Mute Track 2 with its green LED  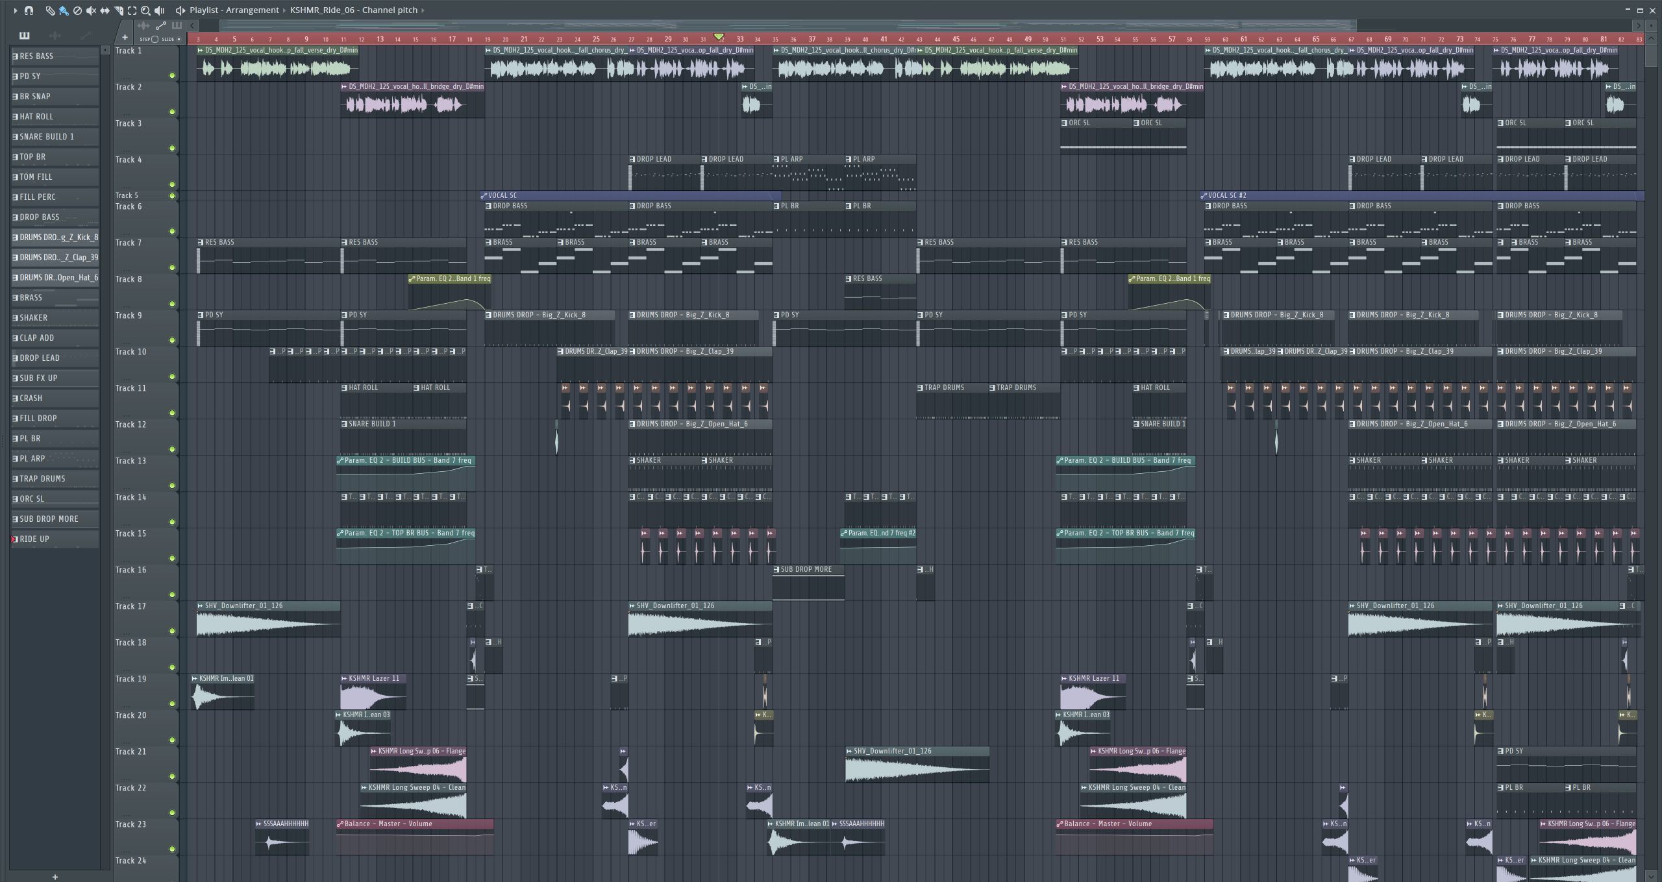click(x=172, y=112)
